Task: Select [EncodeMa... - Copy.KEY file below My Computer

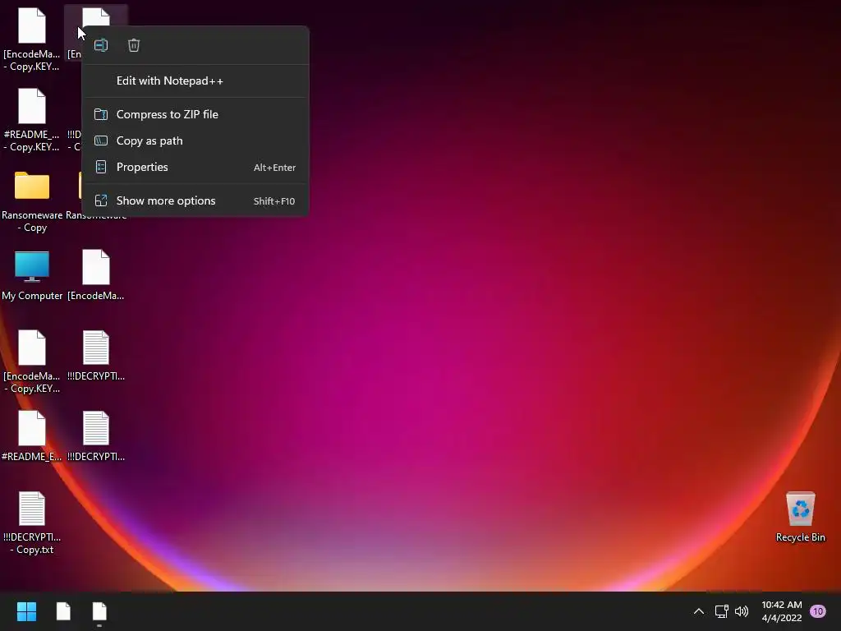Action: 32,362
